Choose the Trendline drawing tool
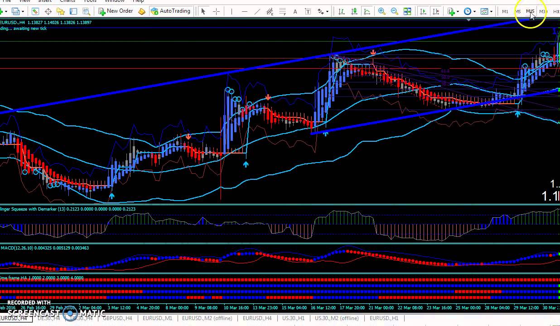This screenshot has width=560, height=326. click(257, 11)
